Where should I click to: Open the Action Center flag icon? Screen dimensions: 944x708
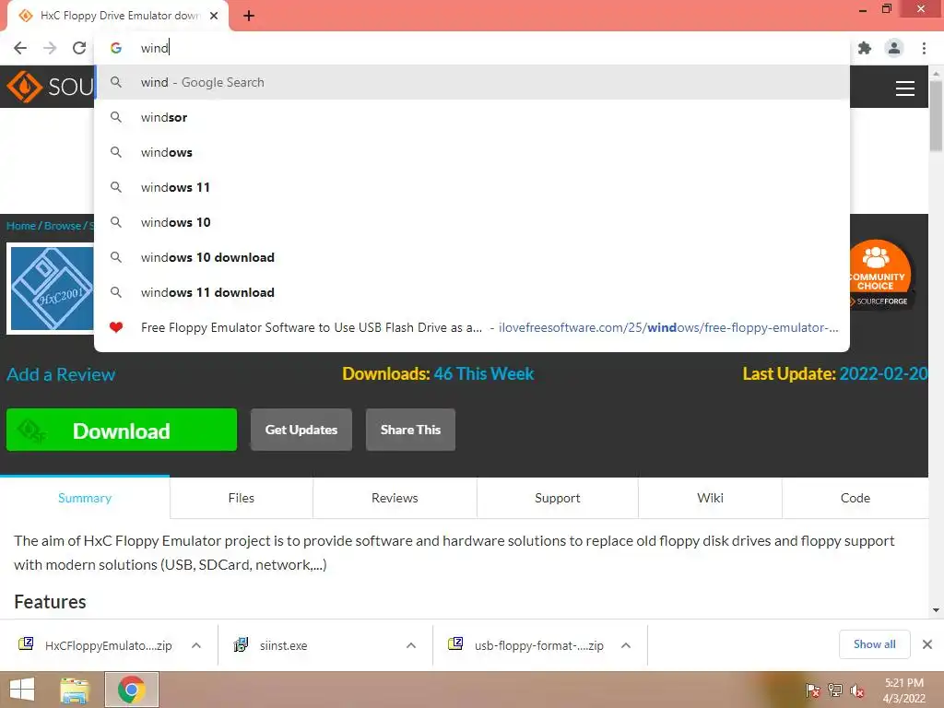click(813, 690)
